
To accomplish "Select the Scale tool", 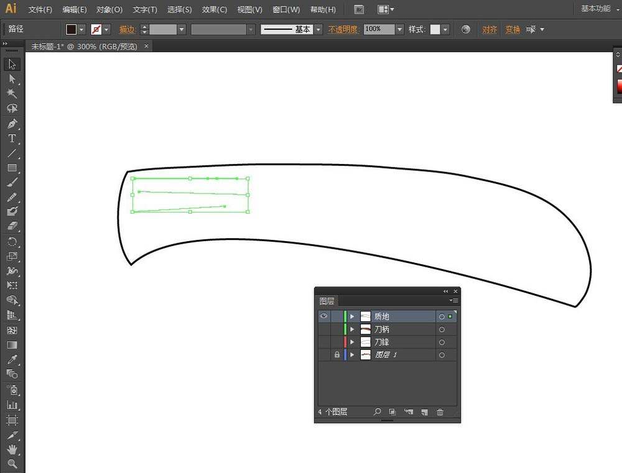I will [x=12, y=256].
